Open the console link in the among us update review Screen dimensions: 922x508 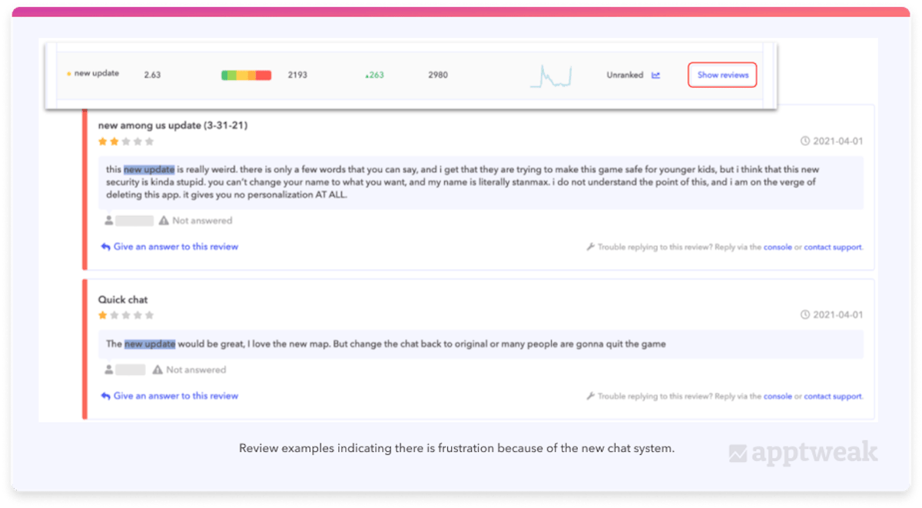[778, 247]
